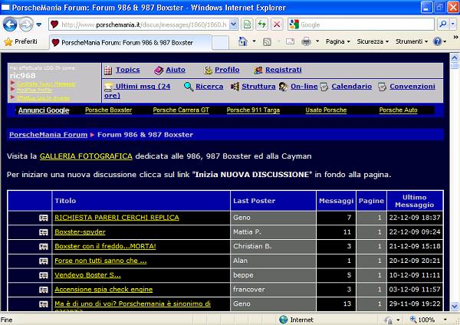Screen dimensions: 460x325
Task: Stop loading with the red X icon
Action: (277, 25)
